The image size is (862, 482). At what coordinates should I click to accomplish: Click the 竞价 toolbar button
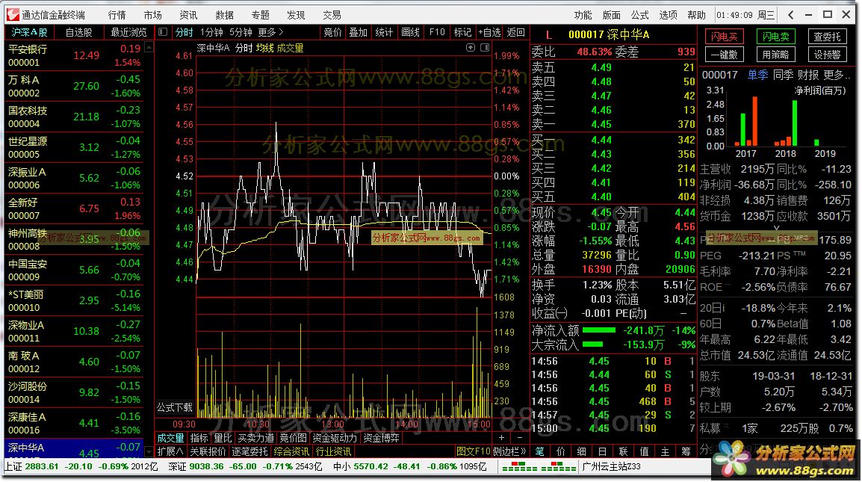[332, 32]
